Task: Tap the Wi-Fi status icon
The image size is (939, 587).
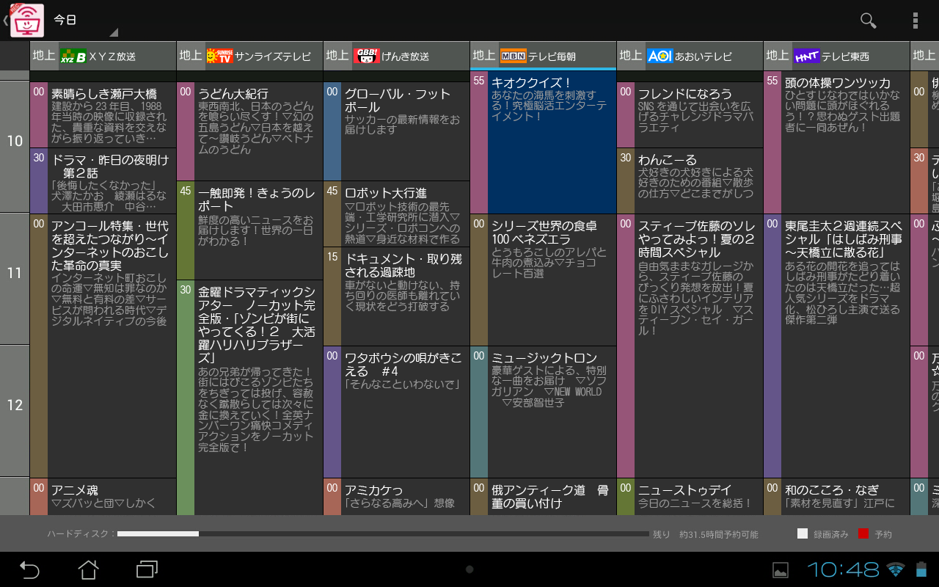Action: 895,569
